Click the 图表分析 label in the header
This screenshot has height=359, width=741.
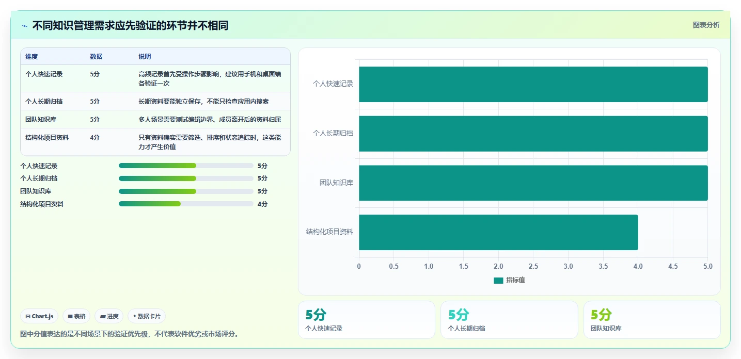(706, 25)
